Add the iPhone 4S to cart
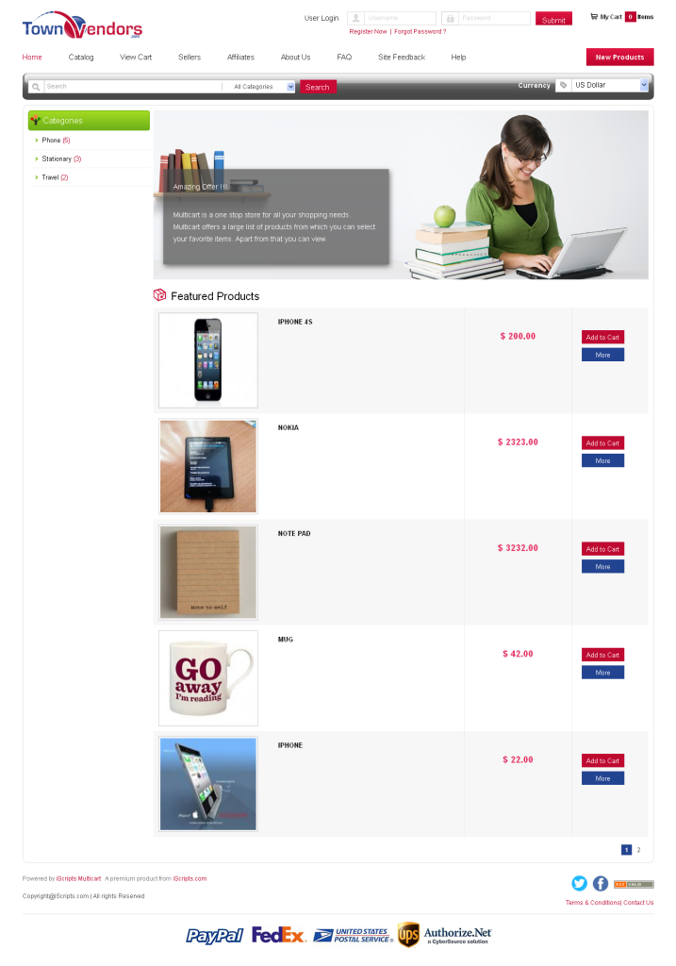Image resolution: width=676 pixels, height=966 pixels. click(602, 337)
